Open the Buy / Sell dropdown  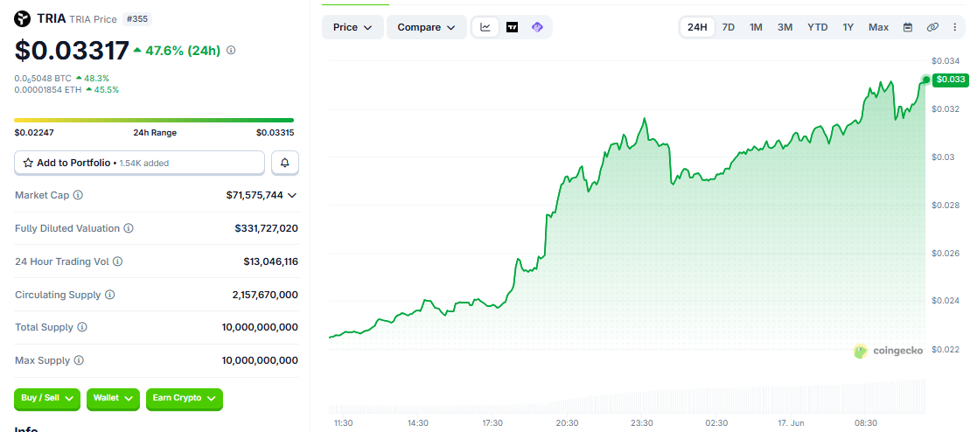click(x=46, y=399)
